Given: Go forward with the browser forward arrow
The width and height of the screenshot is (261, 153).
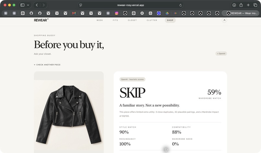Looking at the screenshot, I should tap(44, 5).
